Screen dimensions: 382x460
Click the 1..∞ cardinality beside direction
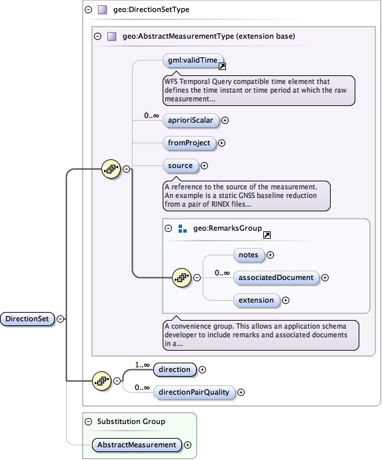click(x=142, y=365)
